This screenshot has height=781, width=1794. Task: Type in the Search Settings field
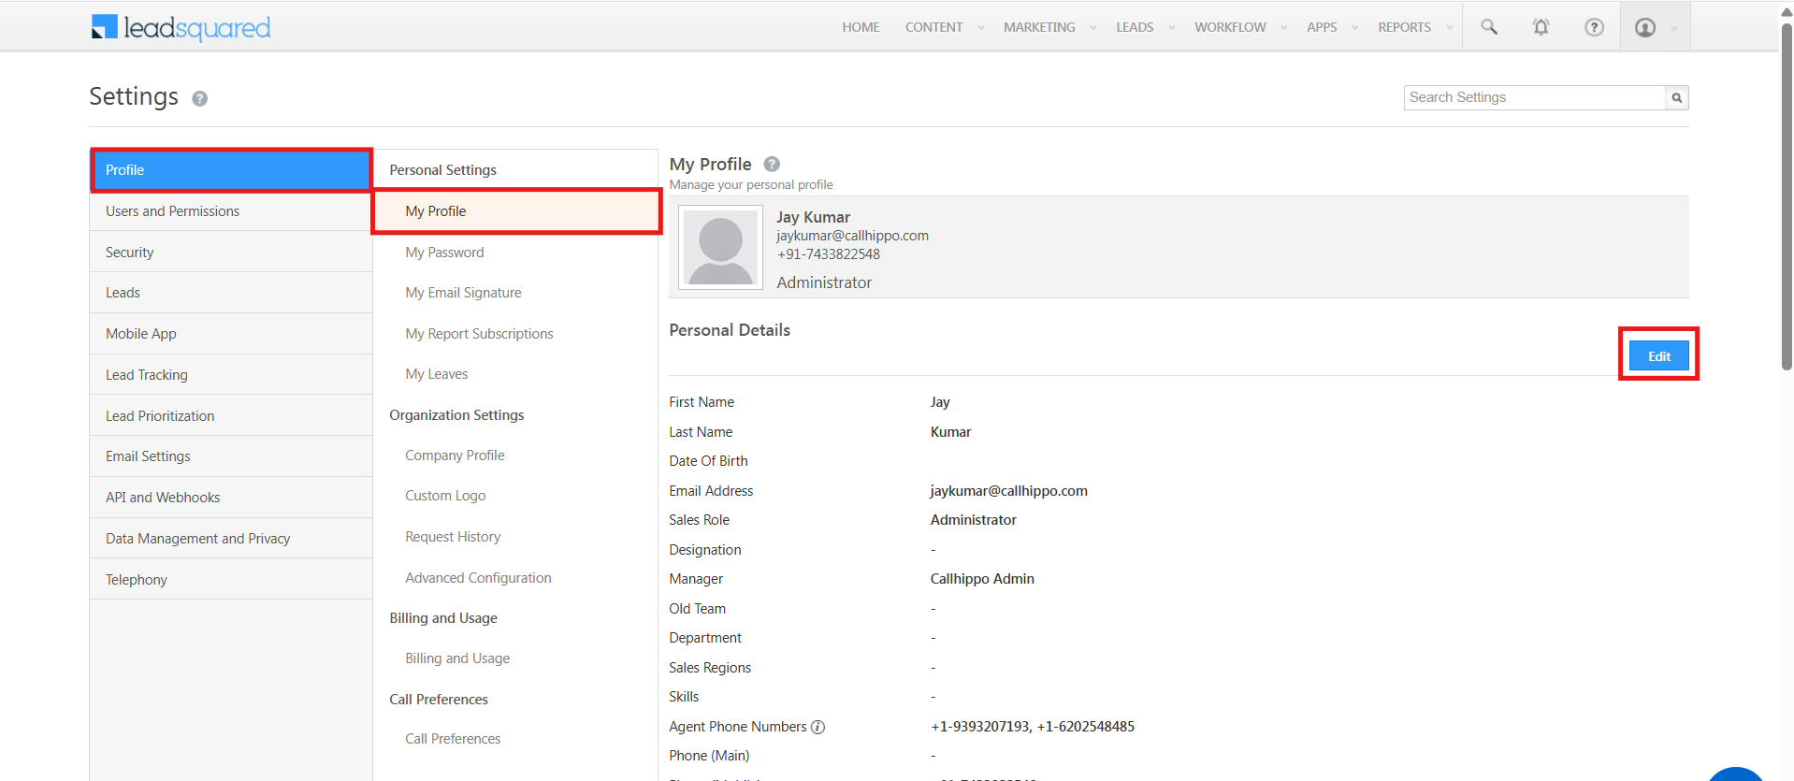tap(1535, 97)
